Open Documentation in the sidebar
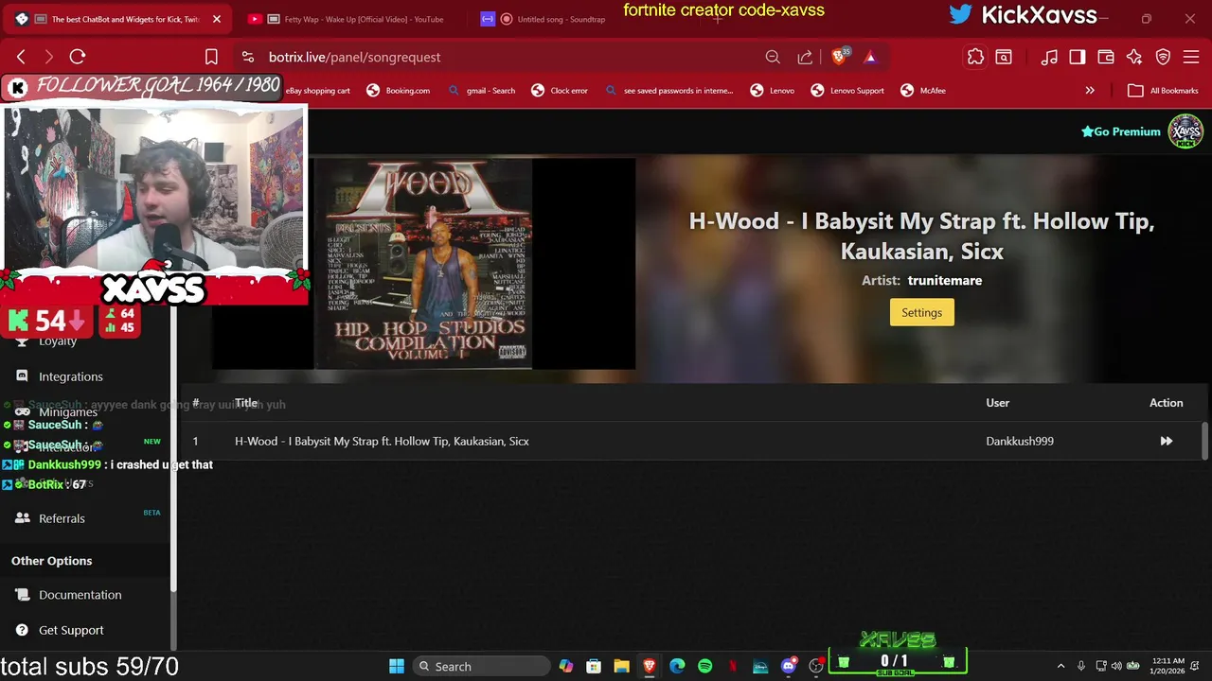 80,595
